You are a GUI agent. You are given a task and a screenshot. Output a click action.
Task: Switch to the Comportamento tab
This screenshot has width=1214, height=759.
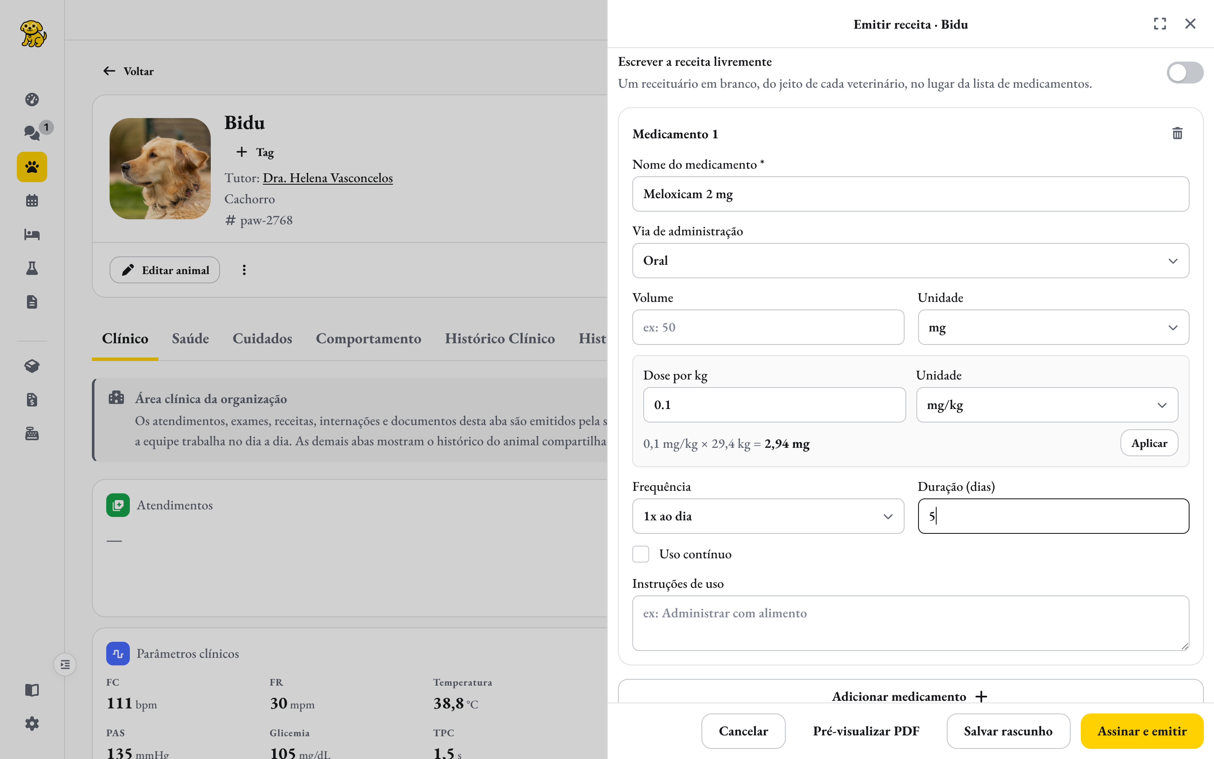coord(368,339)
